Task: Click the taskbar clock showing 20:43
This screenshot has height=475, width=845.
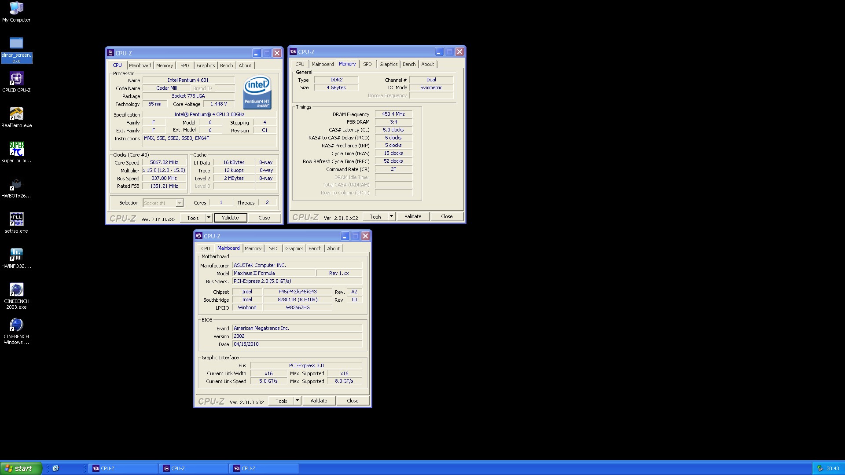Action: pyautogui.click(x=833, y=468)
